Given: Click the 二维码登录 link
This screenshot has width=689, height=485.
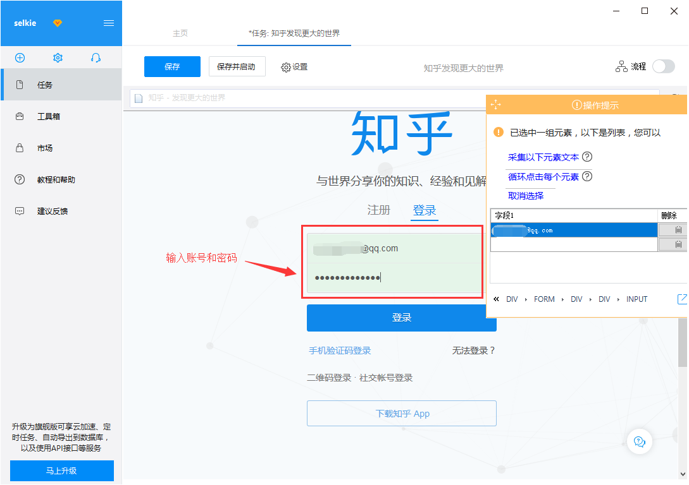Looking at the screenshot, I should [329, 378].
